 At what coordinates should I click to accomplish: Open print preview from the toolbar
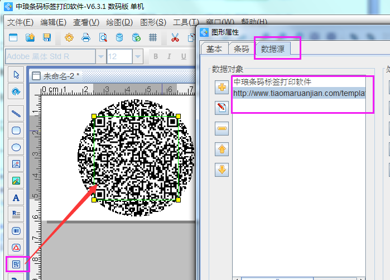coord(103,38)
